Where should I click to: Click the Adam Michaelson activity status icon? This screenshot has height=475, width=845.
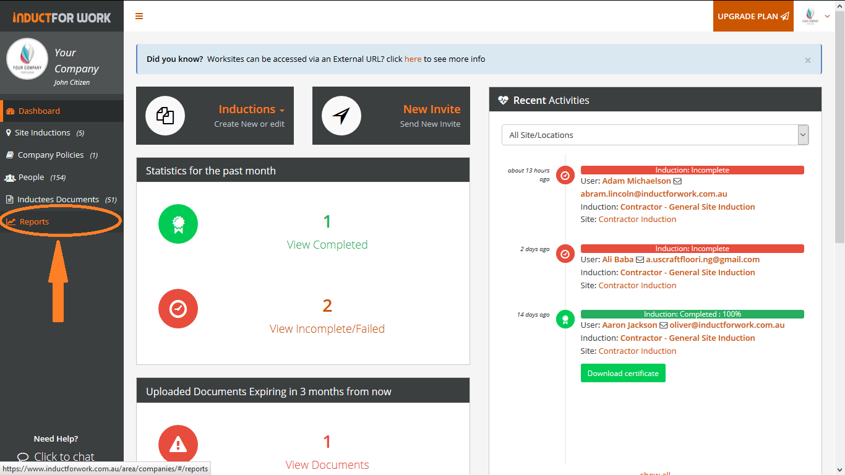click(x=565, y=176)
